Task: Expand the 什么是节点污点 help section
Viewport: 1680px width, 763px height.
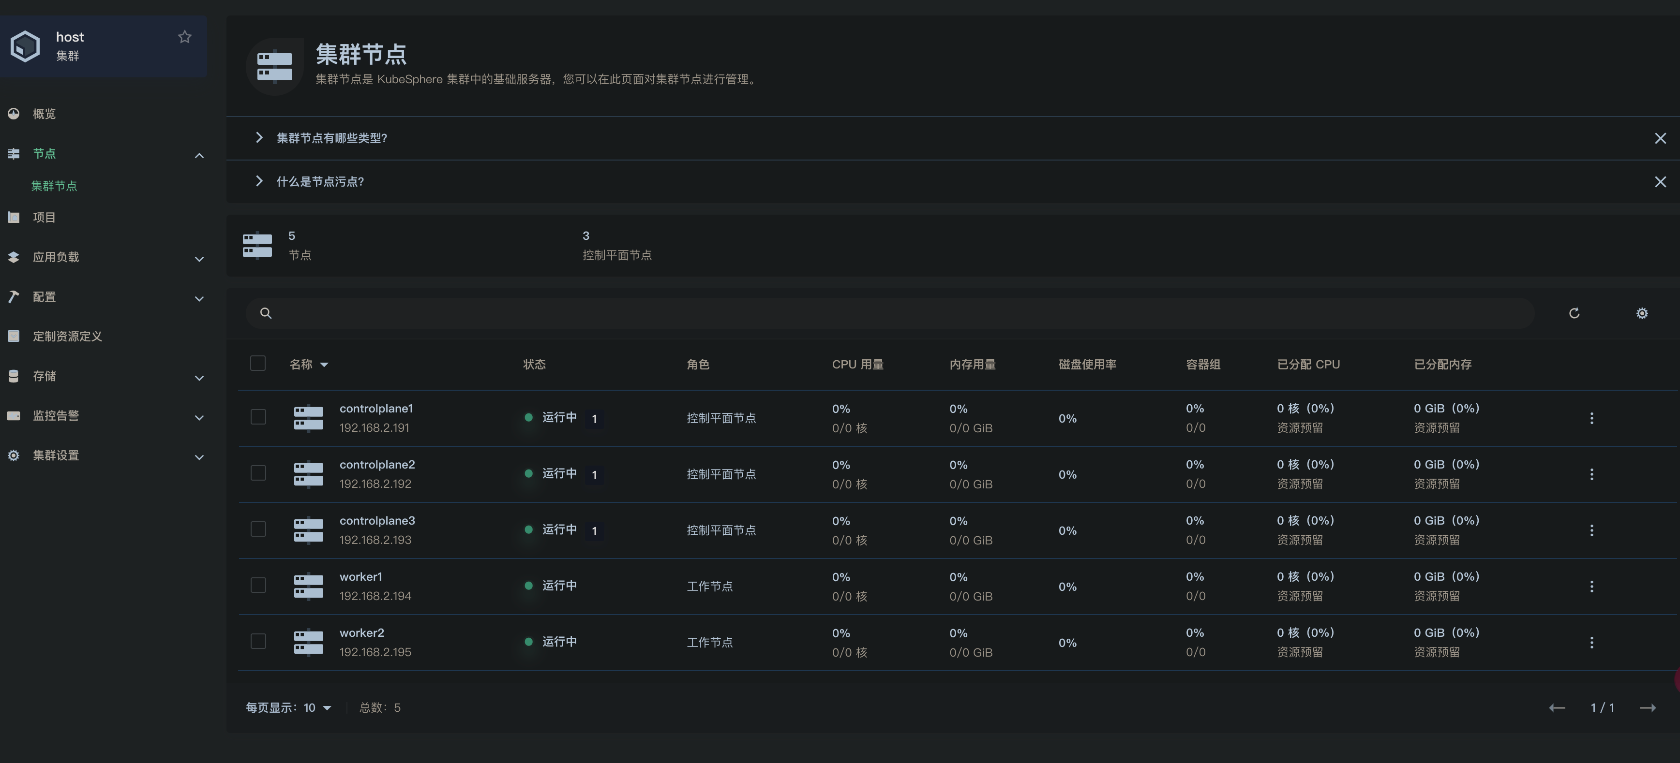Action: click(x=259, y=181)
